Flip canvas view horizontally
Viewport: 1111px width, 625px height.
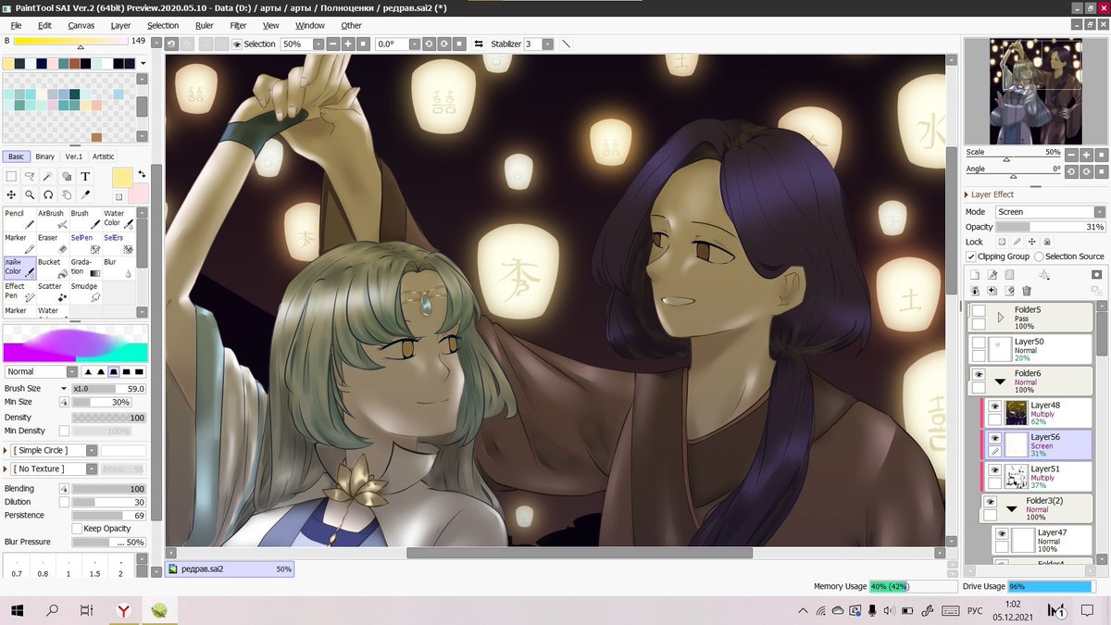pos(479,44)
